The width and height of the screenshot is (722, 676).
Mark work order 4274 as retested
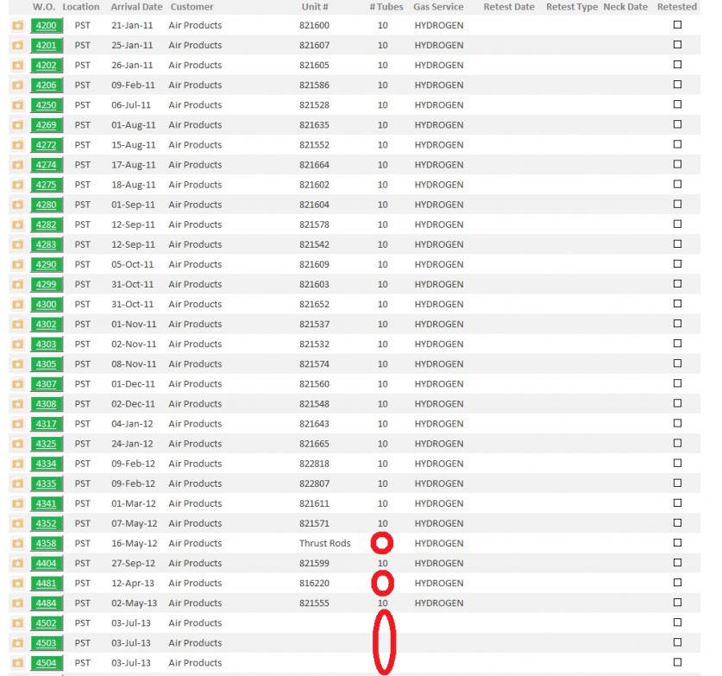(x=677, y=164)
